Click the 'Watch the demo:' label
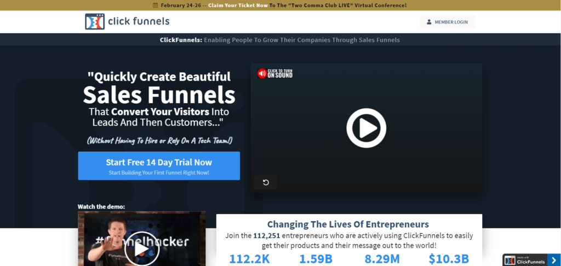Screen dimensions: 561x266 coord(101,206)
